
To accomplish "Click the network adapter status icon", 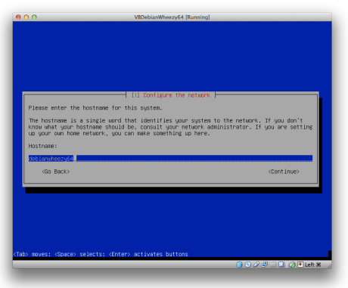I will [x=265, y=265].
